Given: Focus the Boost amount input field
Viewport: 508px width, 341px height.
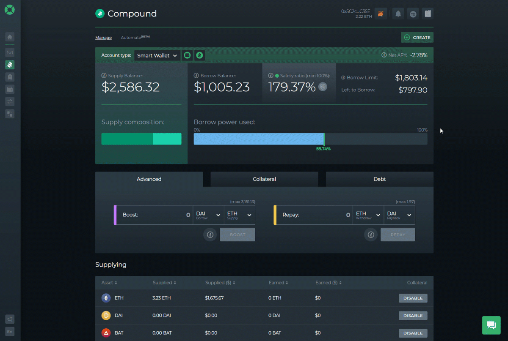Looking at the screenshot, I should [x=155, y=215].
